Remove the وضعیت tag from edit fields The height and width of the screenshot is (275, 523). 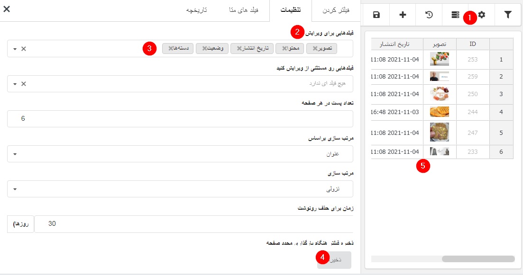205,48
